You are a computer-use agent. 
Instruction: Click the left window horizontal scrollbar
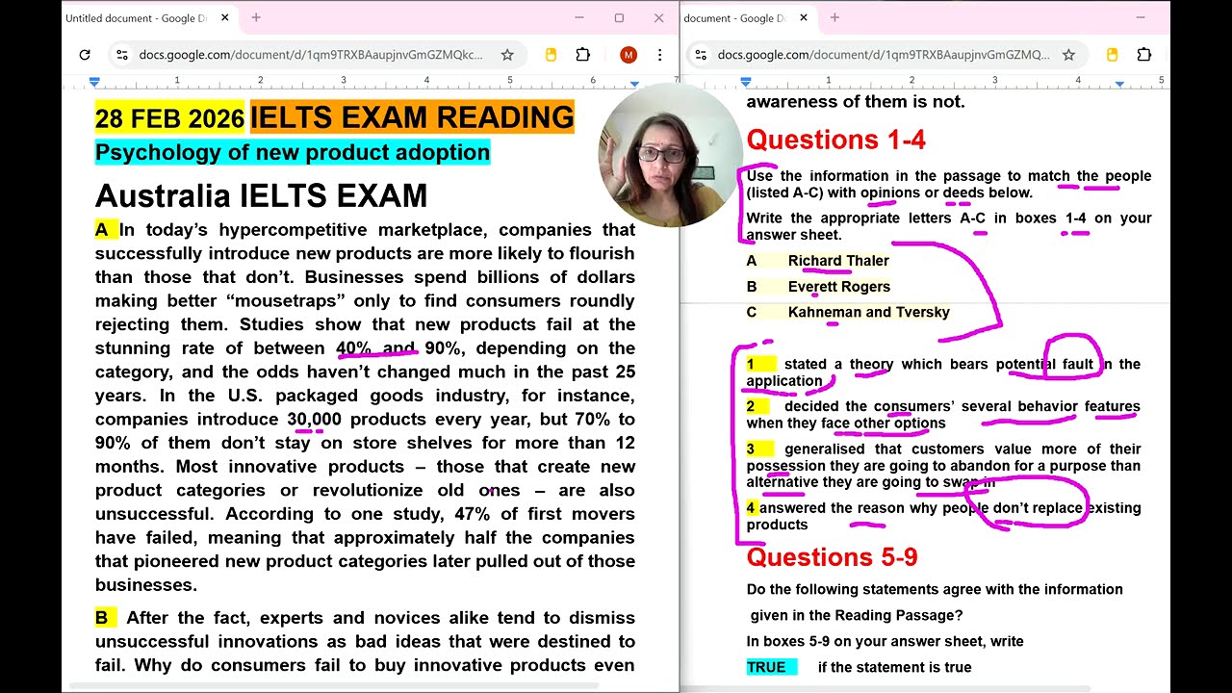(334, 687)
